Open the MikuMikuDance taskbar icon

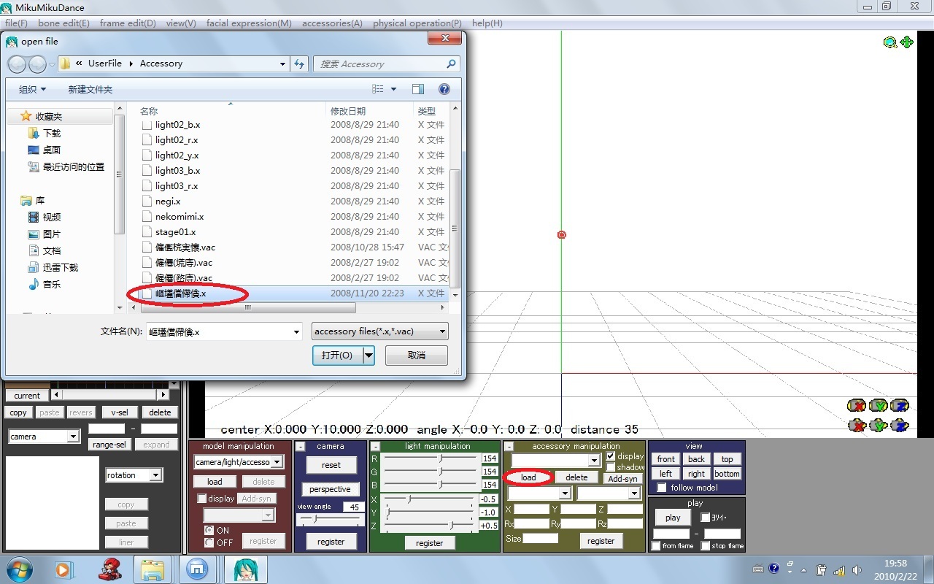pos(245,569)
